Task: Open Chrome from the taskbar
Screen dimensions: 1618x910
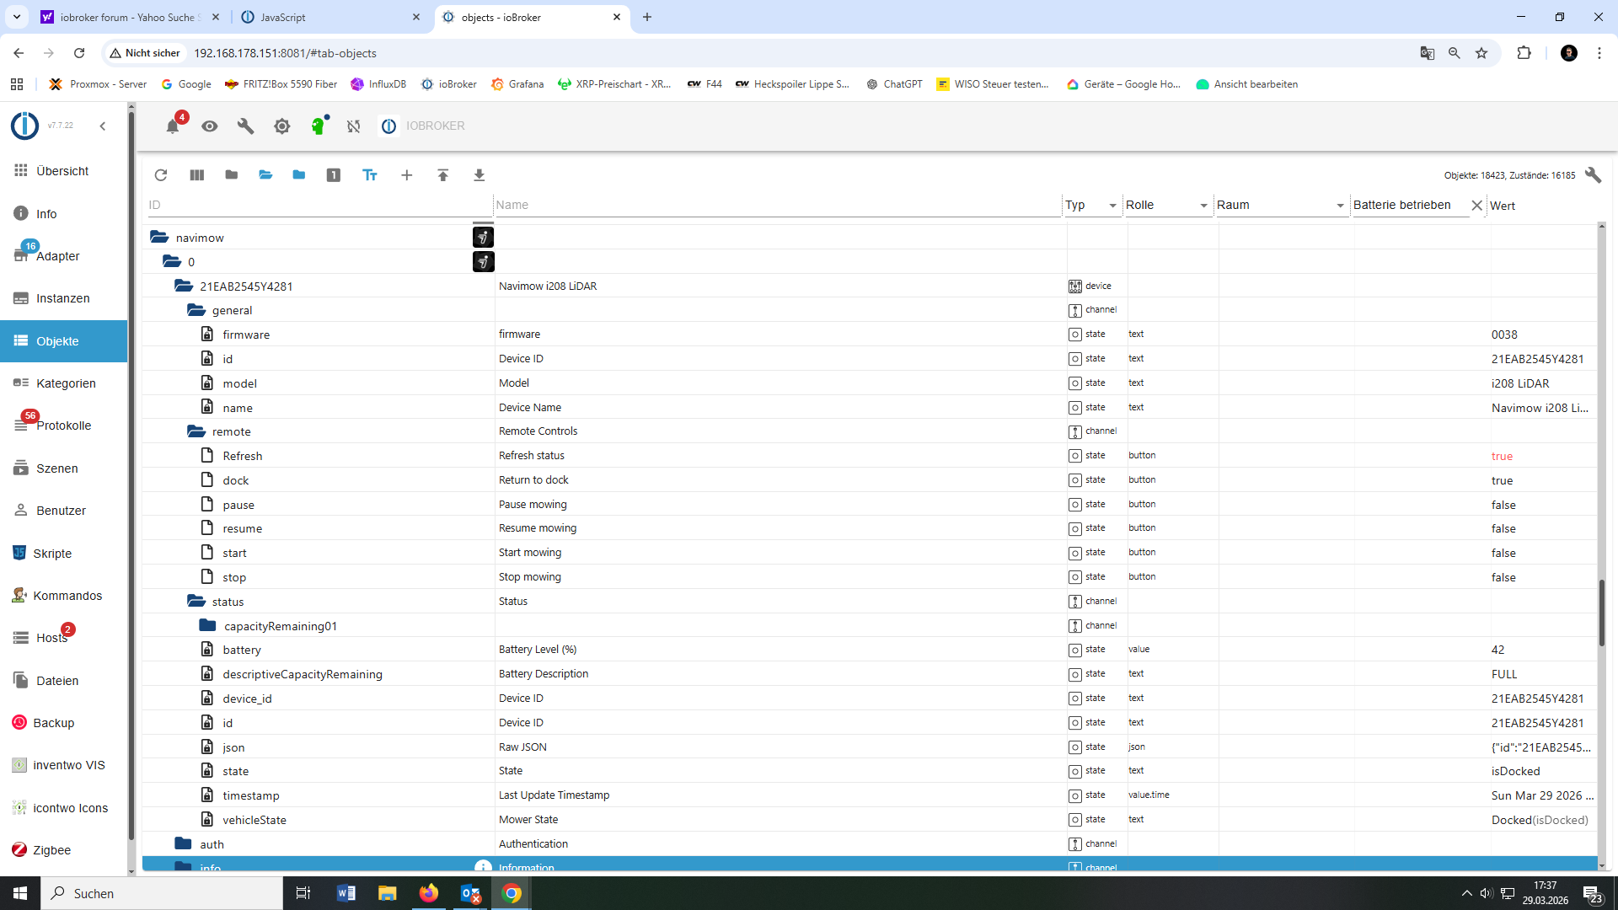Action: click(x=512, y=892)
